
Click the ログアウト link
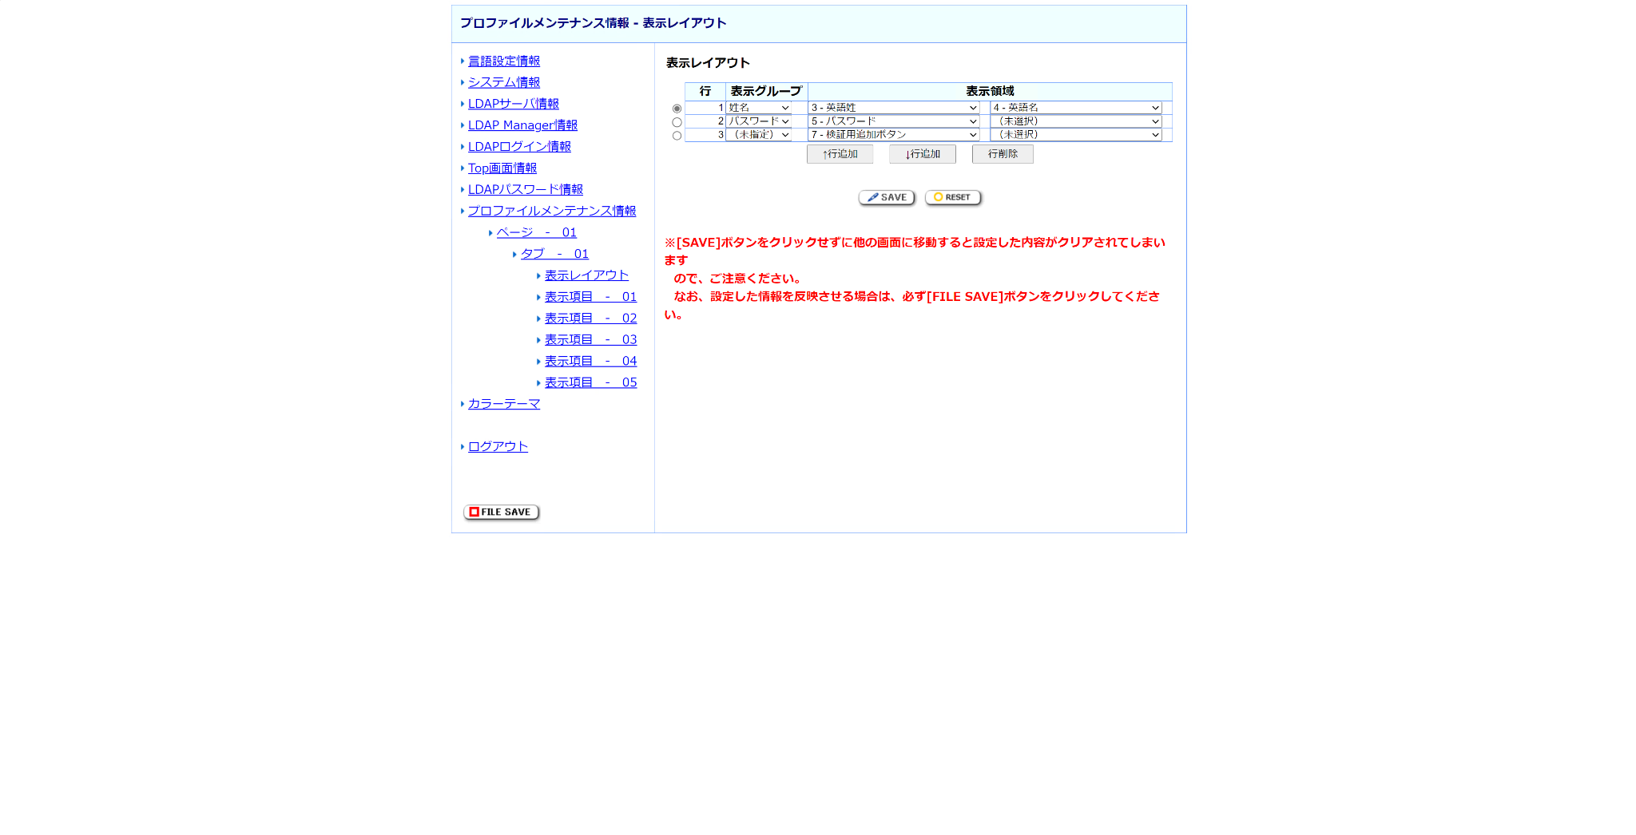497,446
